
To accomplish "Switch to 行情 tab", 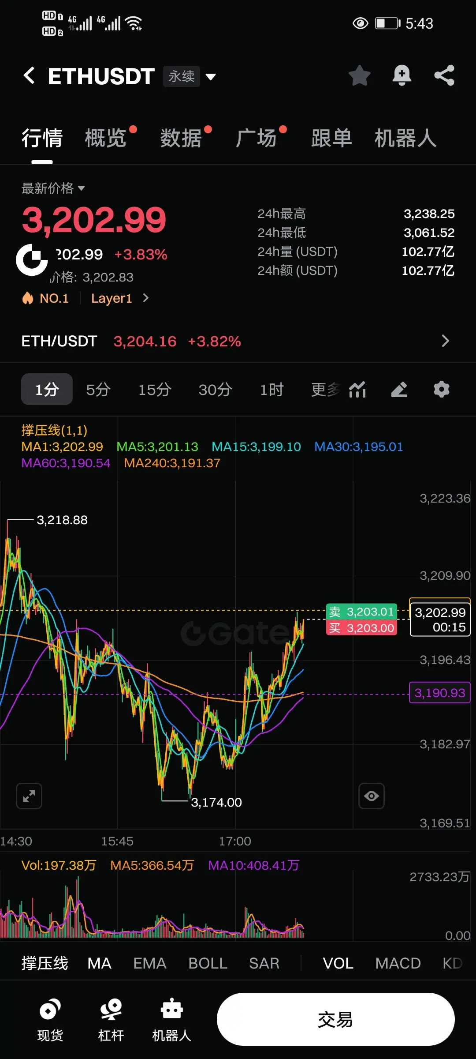I will click(x=42, y=138).
